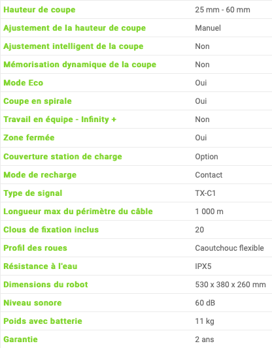The width and height of the screenshot is (272, 348).
Task: Select the 'Caoutchouc flexible' value
Action: tap(229, 248)
